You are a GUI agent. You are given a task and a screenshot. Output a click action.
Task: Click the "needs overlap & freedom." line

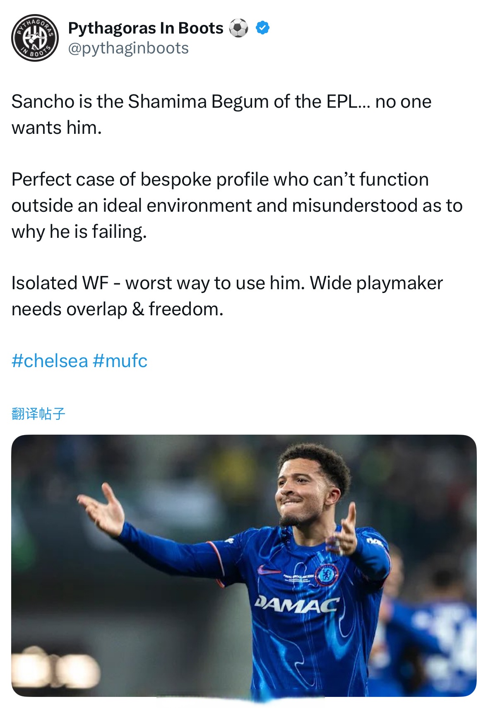[x=117, y=309]
